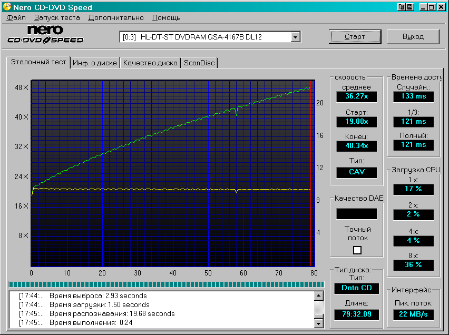Image resolution: width=449 pixels, height=335 pixels.
Task: Toggle the Точный поток checkbox
Action: [x=357, y=250]
